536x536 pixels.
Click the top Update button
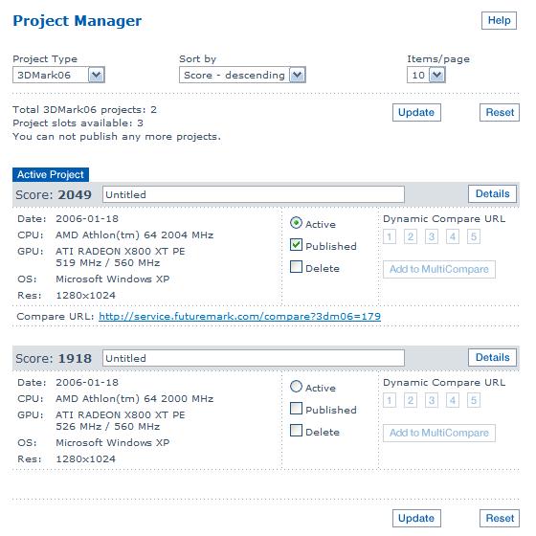tap(416, 113)
